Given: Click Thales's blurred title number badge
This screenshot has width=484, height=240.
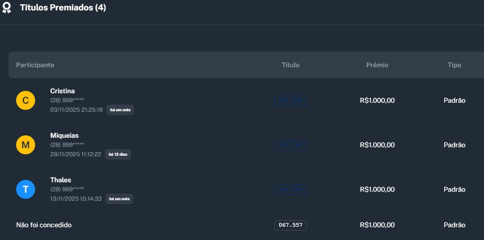Looking at the screenshot, I should click(290, 189).
